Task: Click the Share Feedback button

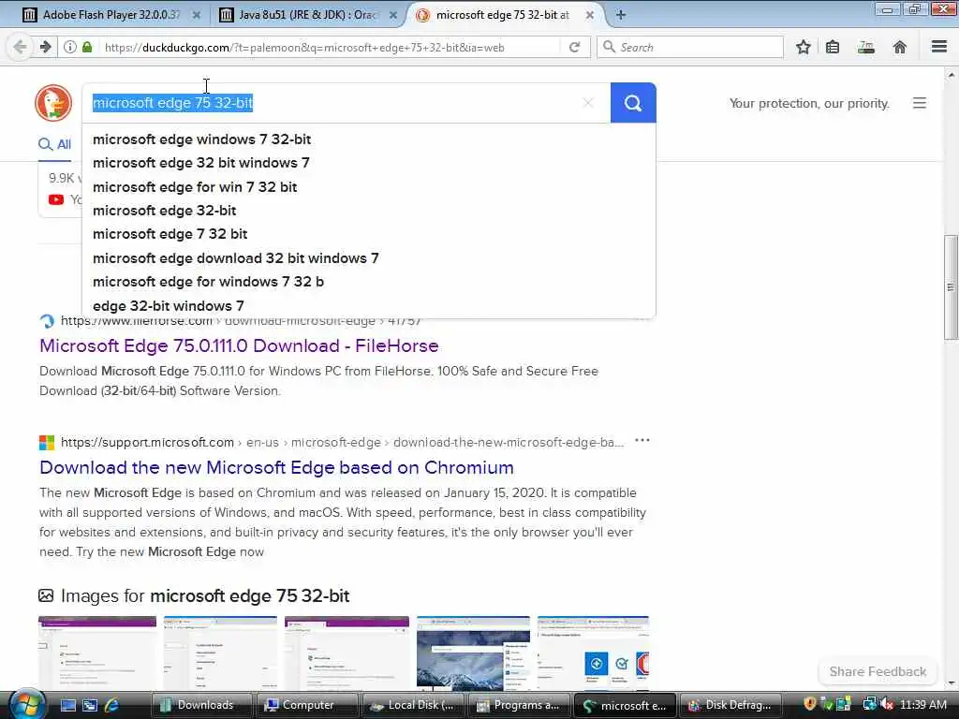Action: (x=878, y=671)
